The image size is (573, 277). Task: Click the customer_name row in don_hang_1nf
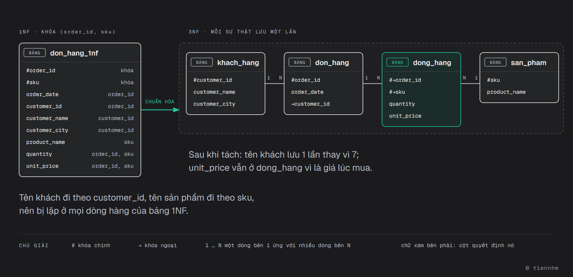[x=80, y=118]
